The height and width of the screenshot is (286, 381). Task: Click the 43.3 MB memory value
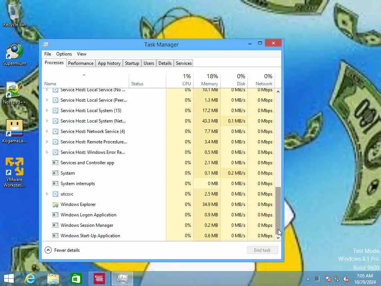point(210,121)
